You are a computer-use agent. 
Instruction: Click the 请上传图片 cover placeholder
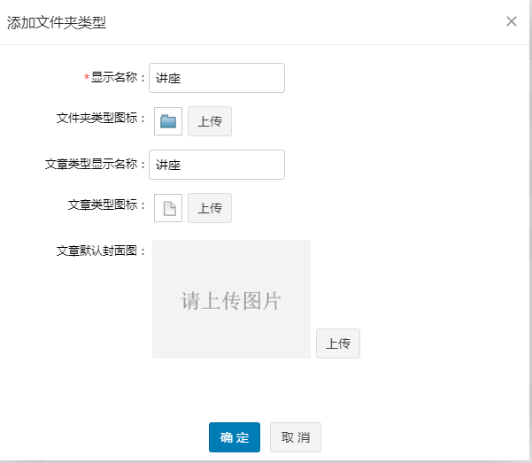231,299
